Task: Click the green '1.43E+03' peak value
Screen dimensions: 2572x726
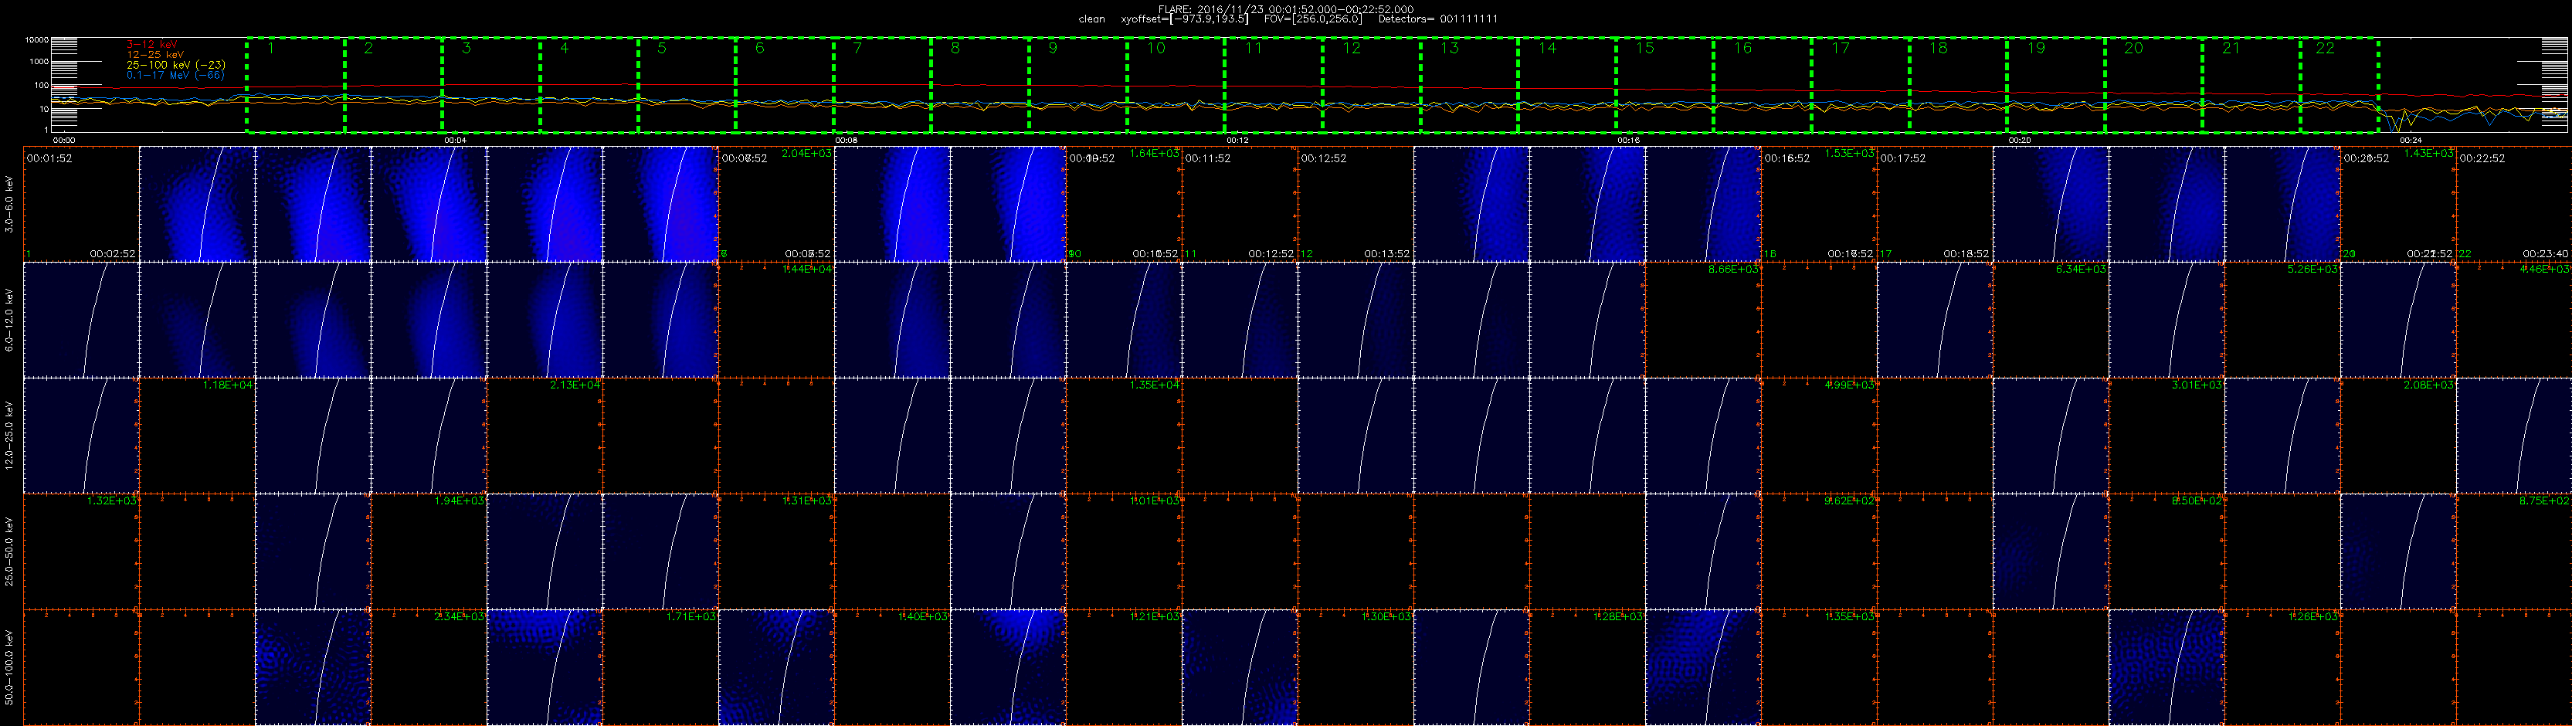Action: [2428, 153]
